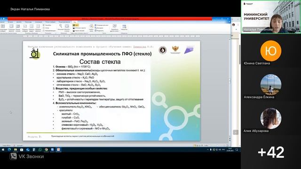Open WhatsApp from the taskbar
Image resolution: width=301 pixels, height=169 pixels.
tap(40, 150)
